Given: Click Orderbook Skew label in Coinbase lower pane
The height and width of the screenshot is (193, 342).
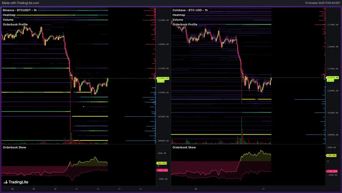Looking at the screenshot, I should pos(184,147).
